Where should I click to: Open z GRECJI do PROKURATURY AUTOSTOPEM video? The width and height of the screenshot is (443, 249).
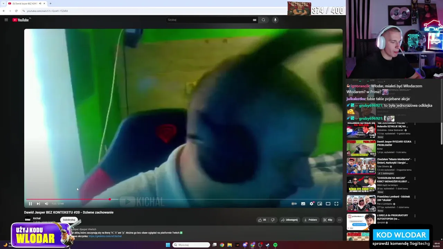(x=393, y=217)
